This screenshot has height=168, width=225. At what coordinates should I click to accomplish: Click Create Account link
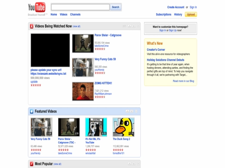click(x=176, y=7)
